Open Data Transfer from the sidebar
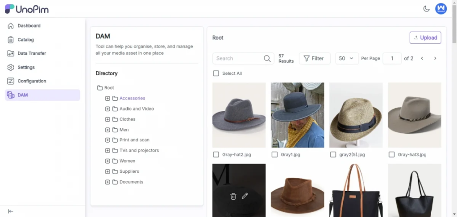This screenshot has width=457, height=217. click(x=42, y=53)
